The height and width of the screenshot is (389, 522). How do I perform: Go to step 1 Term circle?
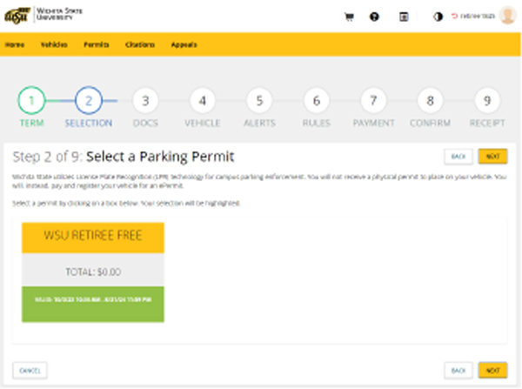[31, 100]
